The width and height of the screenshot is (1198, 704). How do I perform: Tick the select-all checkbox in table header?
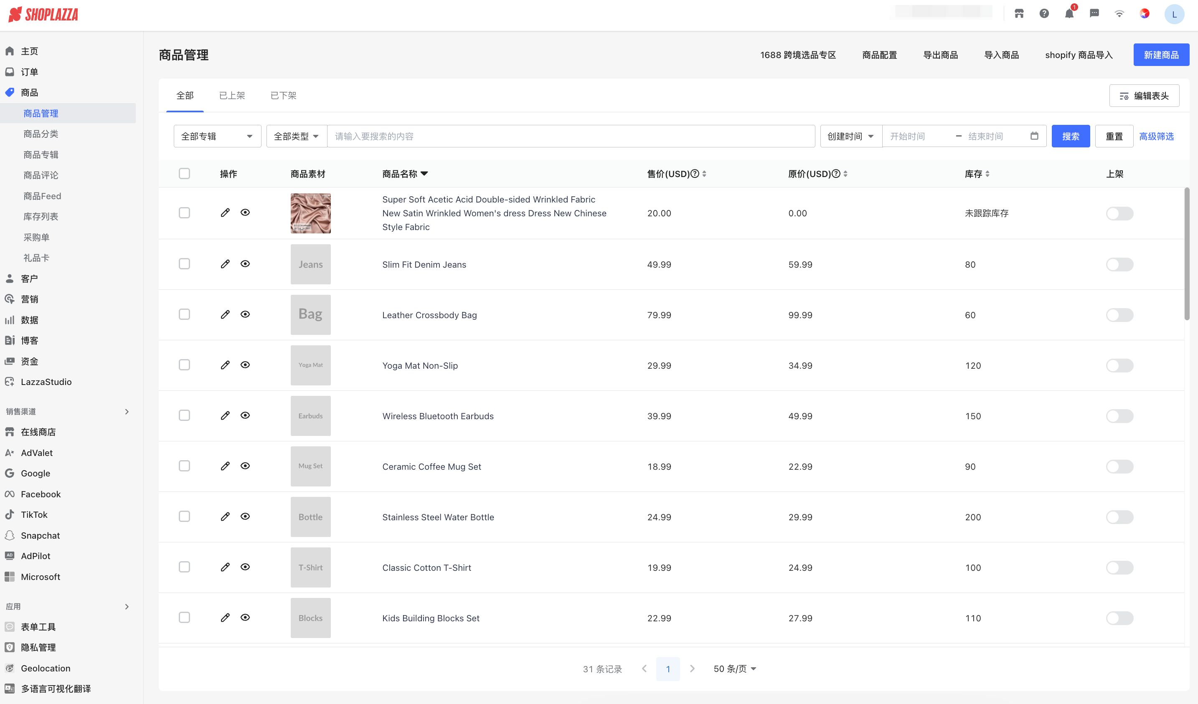pos(185,174)
